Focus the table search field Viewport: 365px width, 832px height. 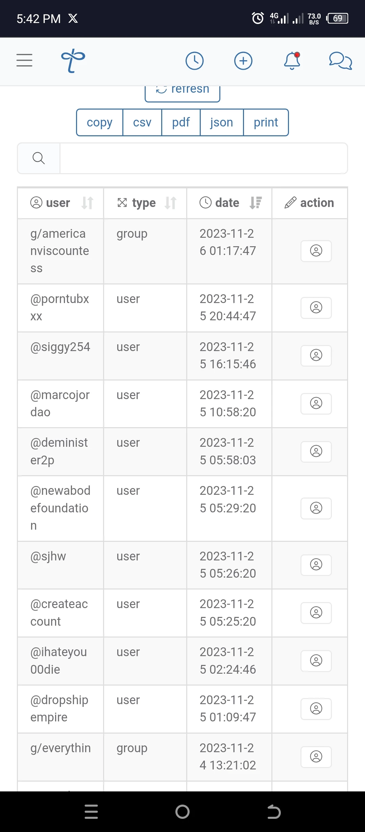pos(204,158)
